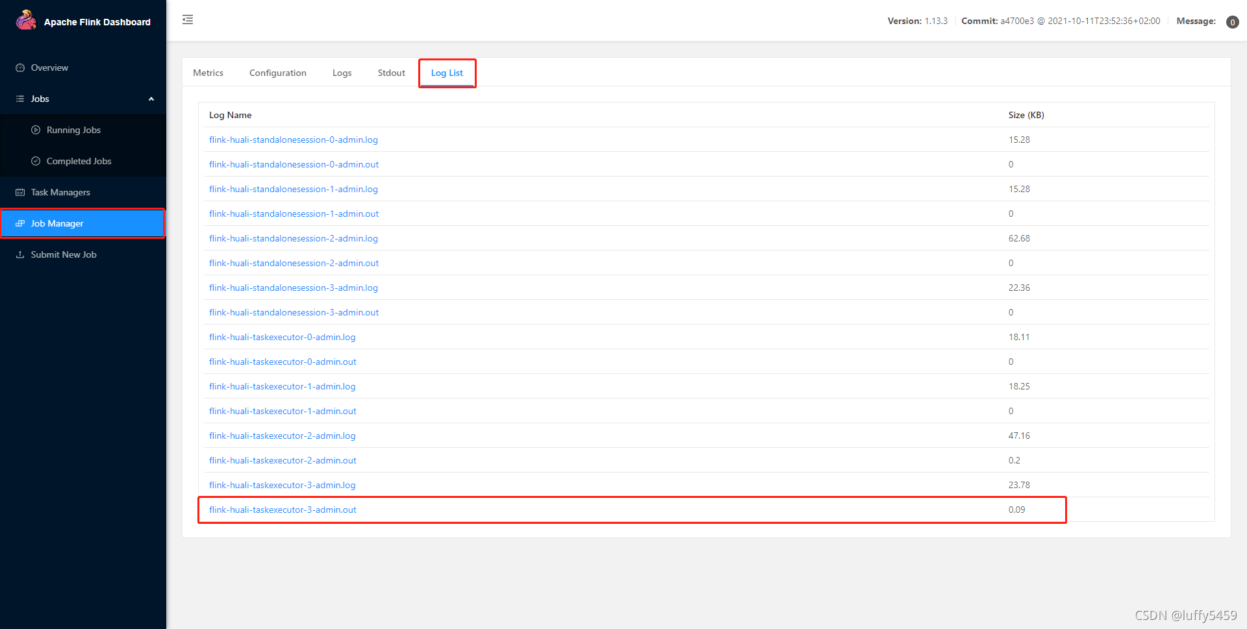This screenshot has width=1247, height=629.
Task: Open flink-huali-taskexecutor-3-admin.out
Action: [283, 510]
